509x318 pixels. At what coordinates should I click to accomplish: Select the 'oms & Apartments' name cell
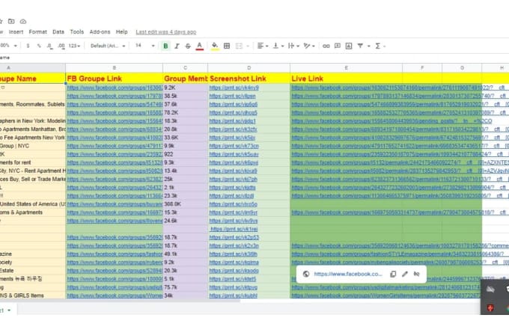[32, 212]
